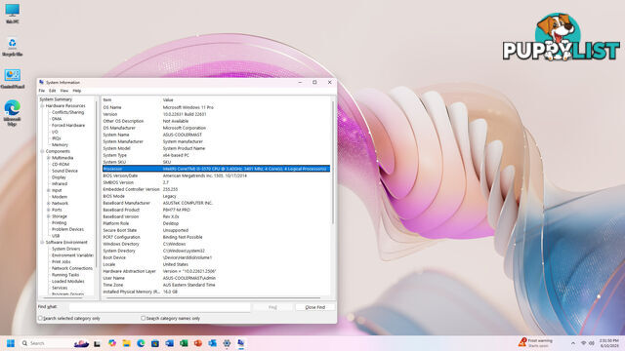Expand the Multimedia node
The height and width of the screenshot is (351, 625).
49,158
